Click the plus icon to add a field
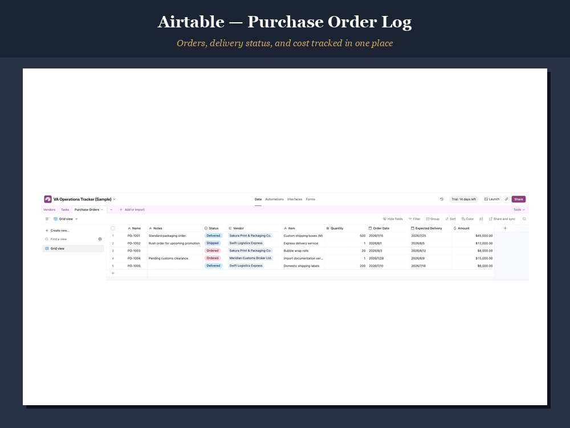This screenshot has width=570, height=428. [505, 228]
